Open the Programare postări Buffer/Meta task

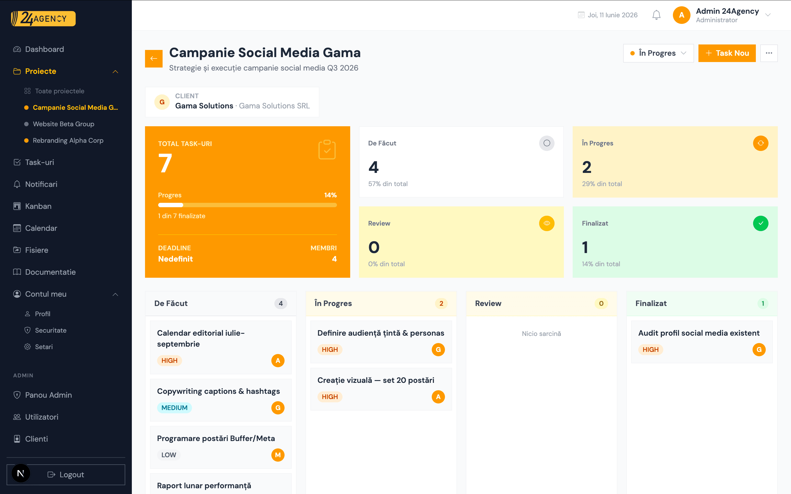click(221, 447)
